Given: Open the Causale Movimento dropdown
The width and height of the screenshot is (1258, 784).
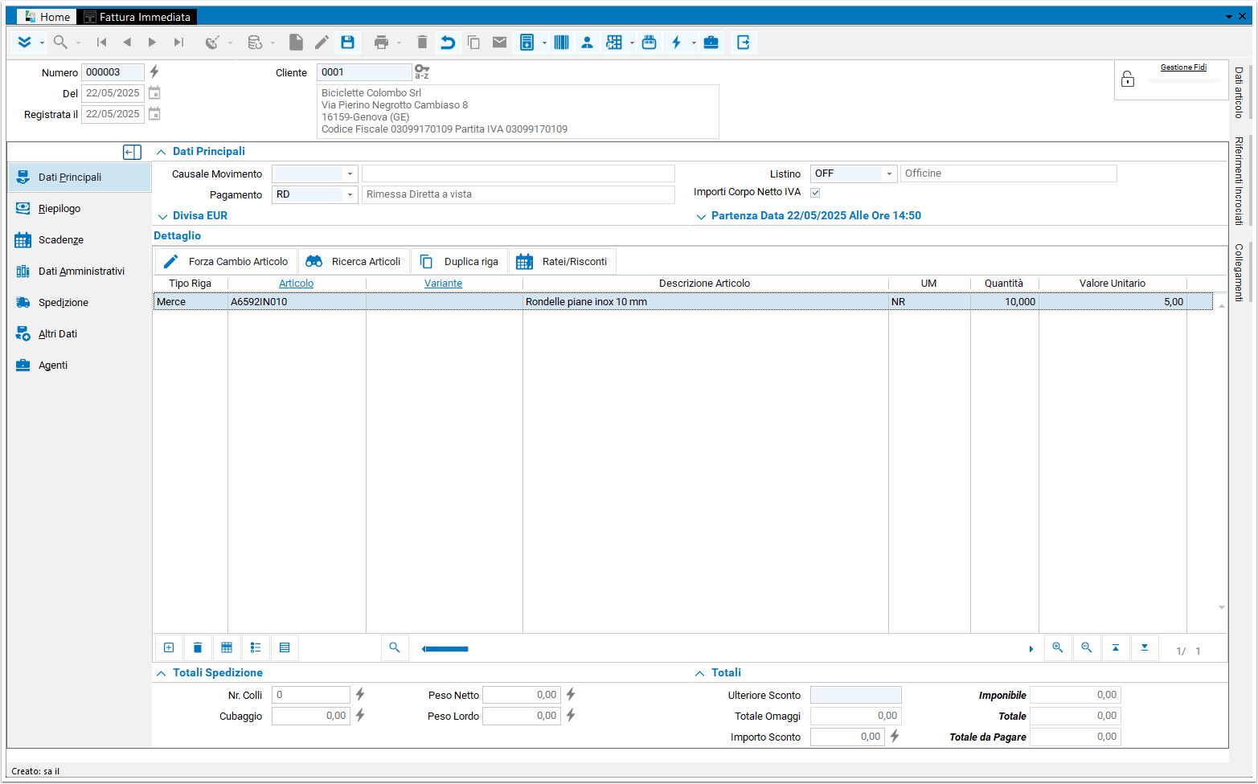Looking at the screenshot, I should (x=350, y=174).
